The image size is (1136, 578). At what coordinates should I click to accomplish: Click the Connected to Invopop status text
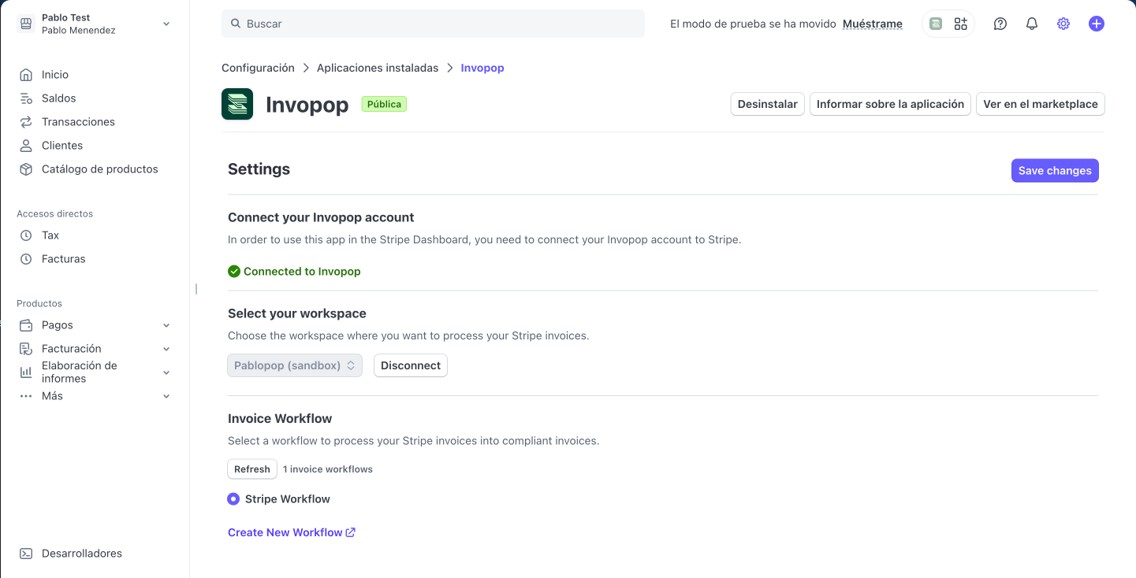click(x=302, y=272)
